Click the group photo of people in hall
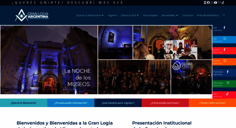 coord(135,77)
